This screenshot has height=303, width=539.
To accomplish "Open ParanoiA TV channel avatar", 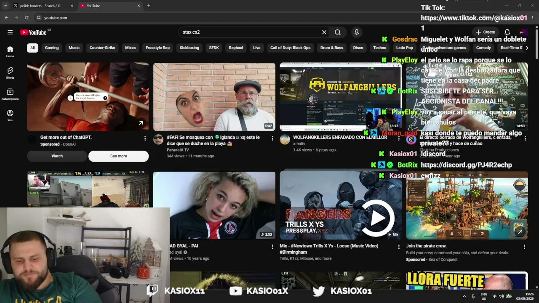I will 158,140.
